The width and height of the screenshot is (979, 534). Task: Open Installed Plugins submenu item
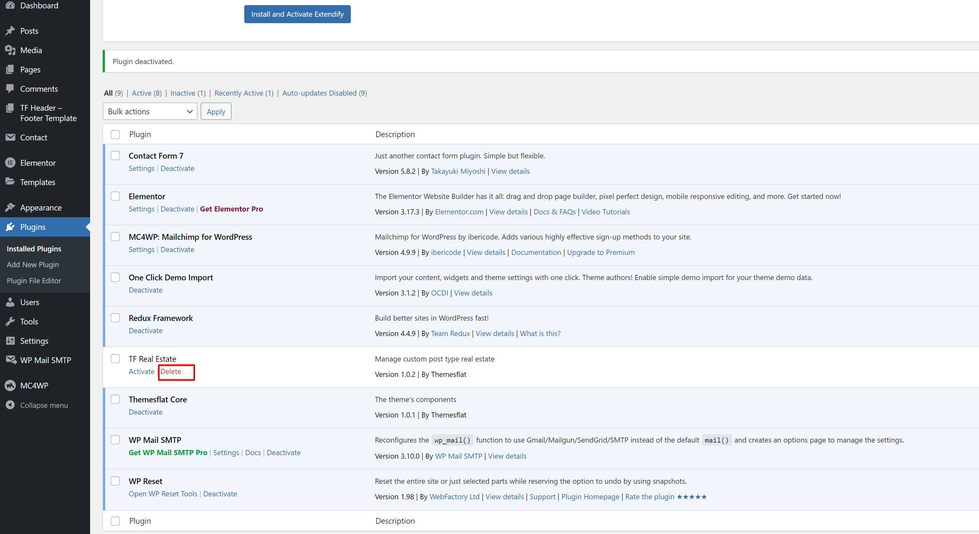34,248
